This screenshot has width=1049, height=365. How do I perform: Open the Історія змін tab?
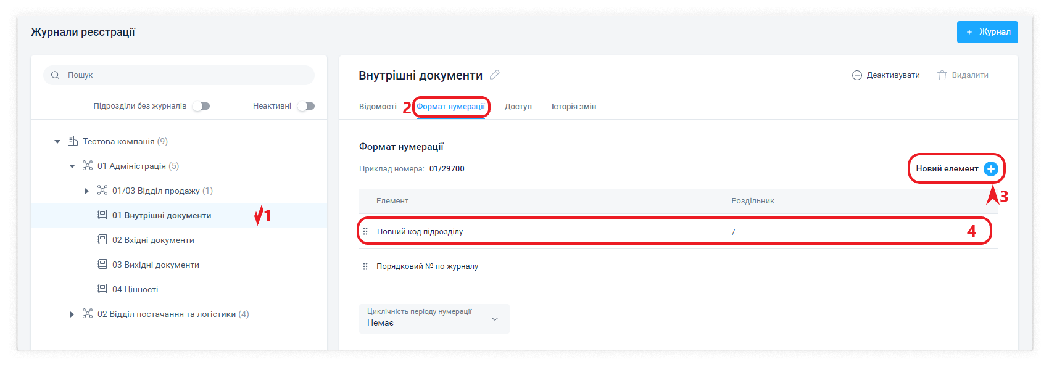(573, 107)
